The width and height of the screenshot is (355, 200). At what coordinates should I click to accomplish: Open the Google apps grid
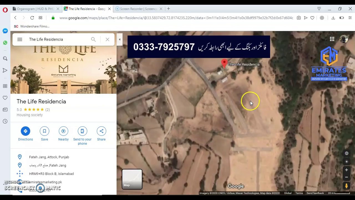(x=332, y=39)
